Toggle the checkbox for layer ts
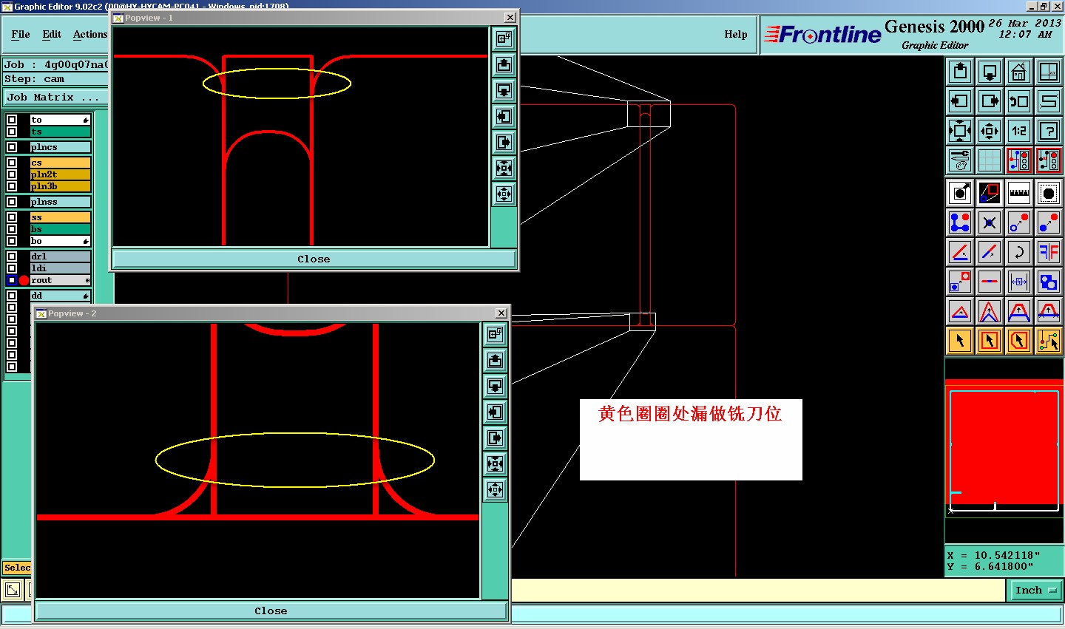The image size is (1065, 629). click(12, 132)
